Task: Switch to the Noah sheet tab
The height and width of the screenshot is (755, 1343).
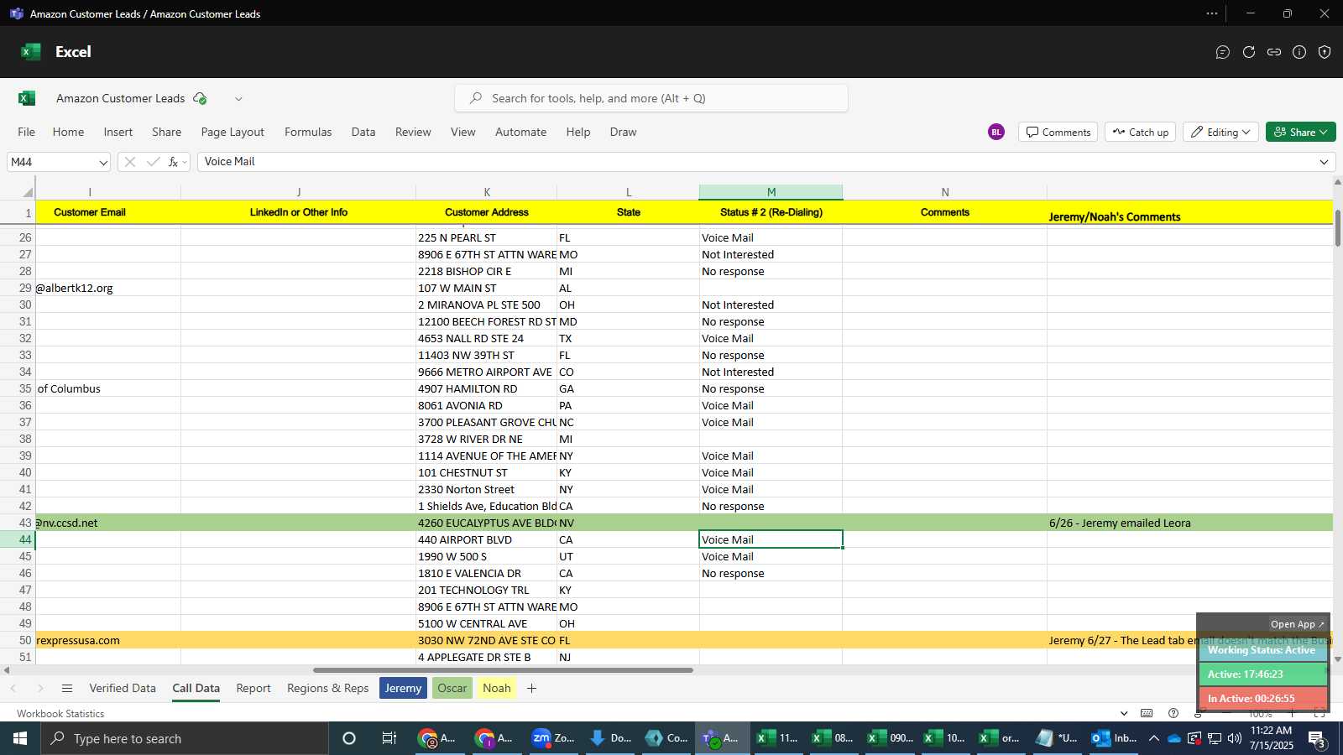Action: pyautogui.click(x=497, y=689)
